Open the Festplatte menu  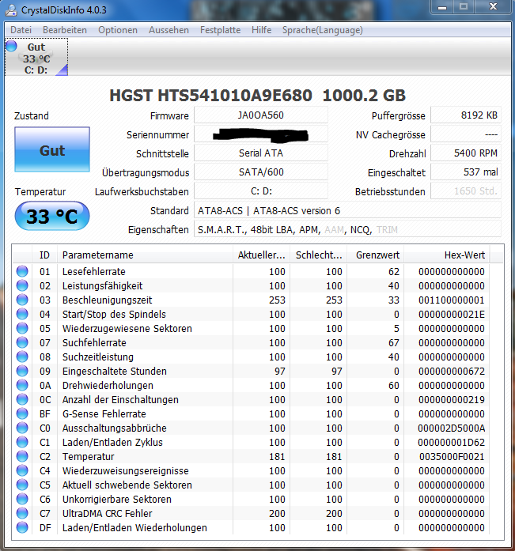pos(221,30)
